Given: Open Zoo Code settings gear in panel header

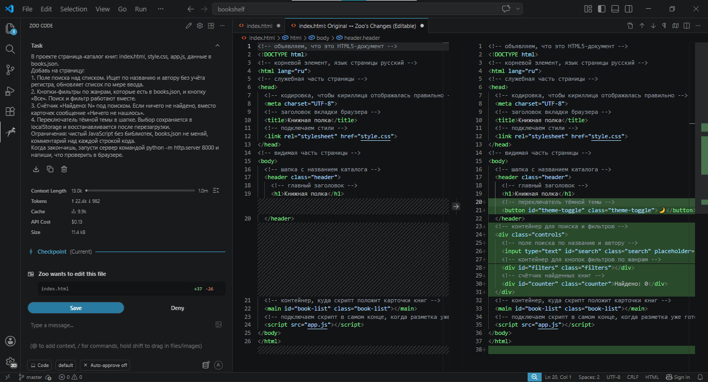Looking at the screenshot, I should pyautogui.click(x=200, y=25).
